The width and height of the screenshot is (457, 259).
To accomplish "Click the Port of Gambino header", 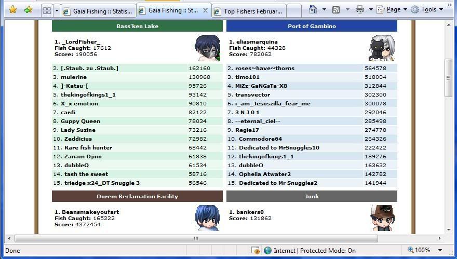I will coord(312,26).
